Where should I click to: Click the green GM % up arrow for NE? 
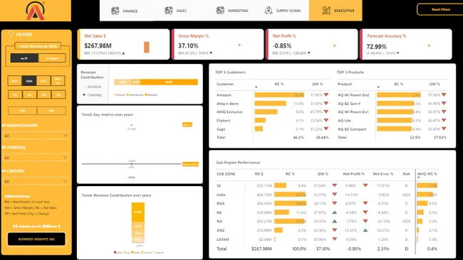coord(335,212)
